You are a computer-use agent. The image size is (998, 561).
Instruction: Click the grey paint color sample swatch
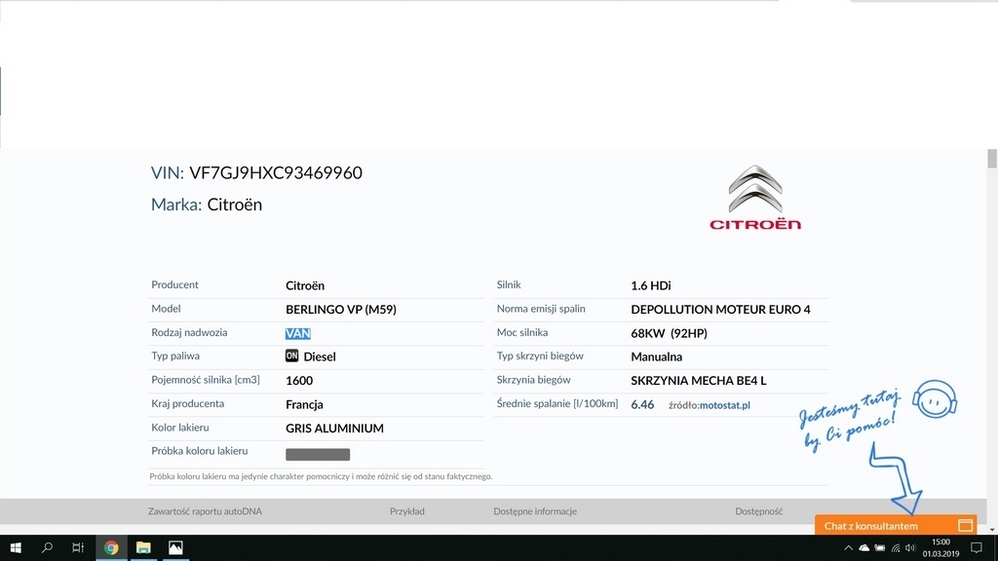coord(318,454)
